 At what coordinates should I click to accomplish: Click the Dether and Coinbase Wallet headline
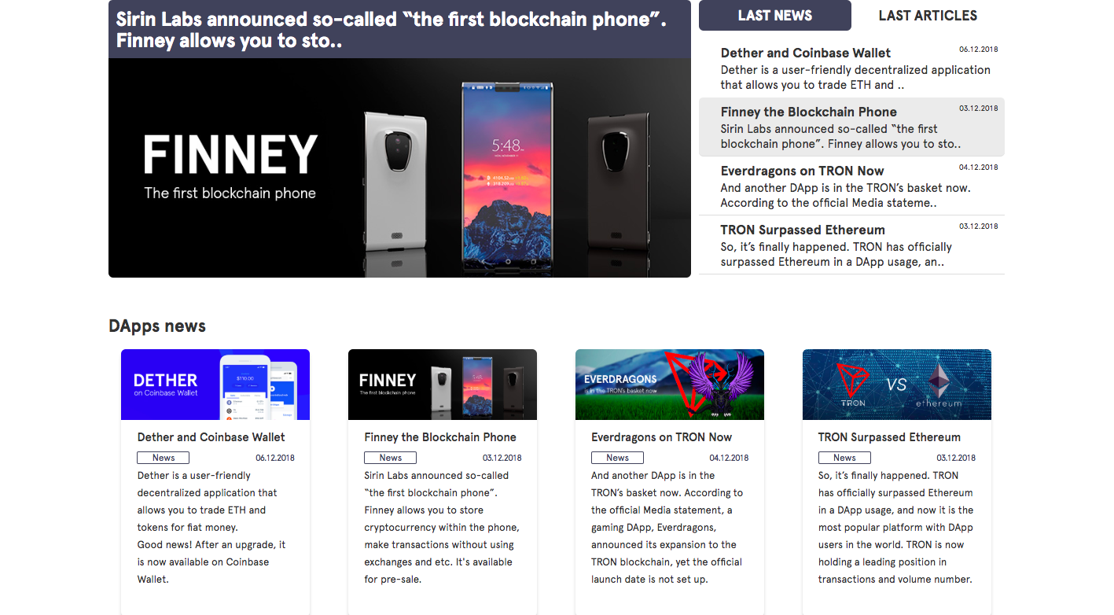click(x=805, y=53)
